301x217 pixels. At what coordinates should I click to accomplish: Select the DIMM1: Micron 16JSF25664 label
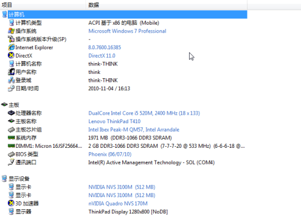49,146
